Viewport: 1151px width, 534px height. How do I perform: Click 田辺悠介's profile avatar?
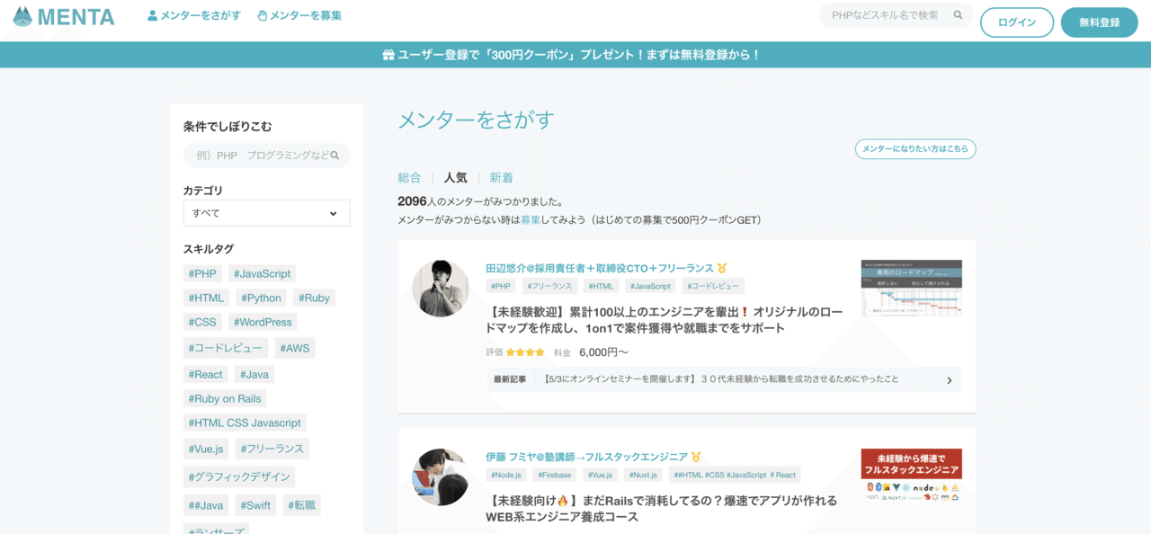coord(441,289)
